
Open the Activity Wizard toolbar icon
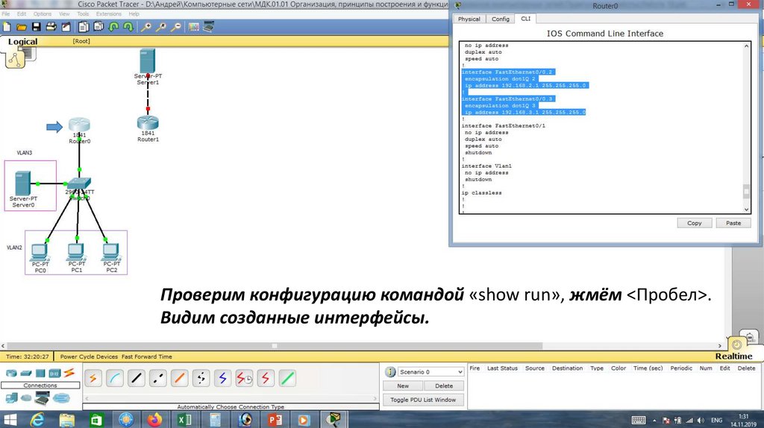pos(66,27)
